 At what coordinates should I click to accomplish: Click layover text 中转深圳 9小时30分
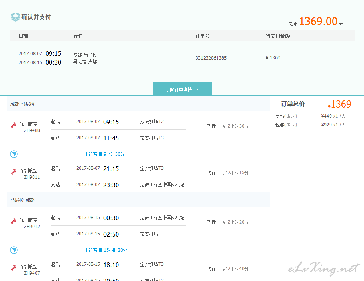click(104, 154)
